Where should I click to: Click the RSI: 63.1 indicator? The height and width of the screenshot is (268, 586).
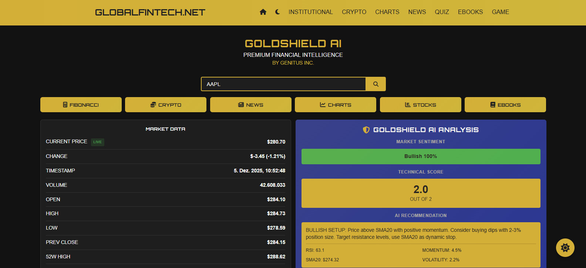pos(315,250)
